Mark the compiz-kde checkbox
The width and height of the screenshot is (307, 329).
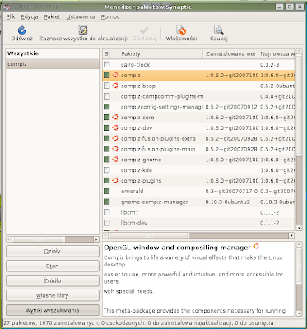[107, 170]
